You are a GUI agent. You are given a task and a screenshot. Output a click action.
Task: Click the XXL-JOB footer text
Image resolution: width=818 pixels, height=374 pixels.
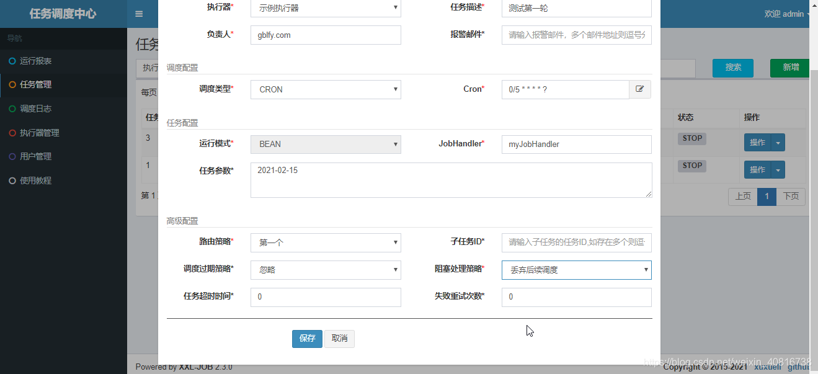(x=196, y=367)
